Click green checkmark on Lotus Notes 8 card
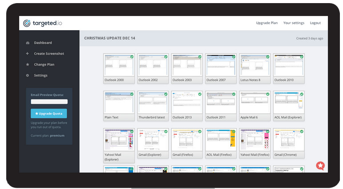This screenshot has width=343, height=189. (268, 57)
